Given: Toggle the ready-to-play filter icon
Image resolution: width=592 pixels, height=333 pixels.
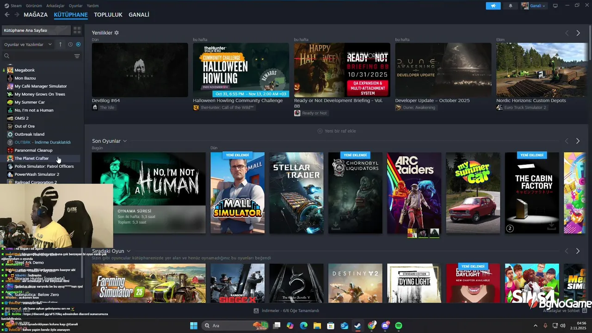Looking at the screenshot, I should point(78,44).
